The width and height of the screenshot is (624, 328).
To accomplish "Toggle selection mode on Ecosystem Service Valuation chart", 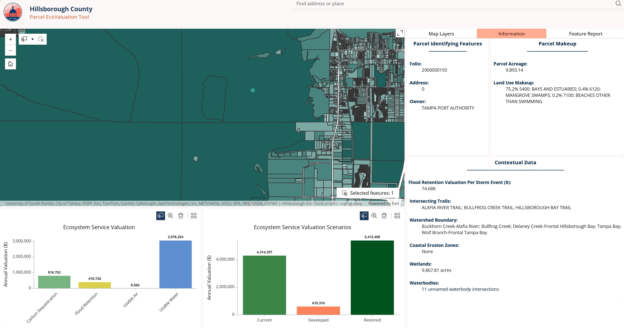I will point(161,216).
